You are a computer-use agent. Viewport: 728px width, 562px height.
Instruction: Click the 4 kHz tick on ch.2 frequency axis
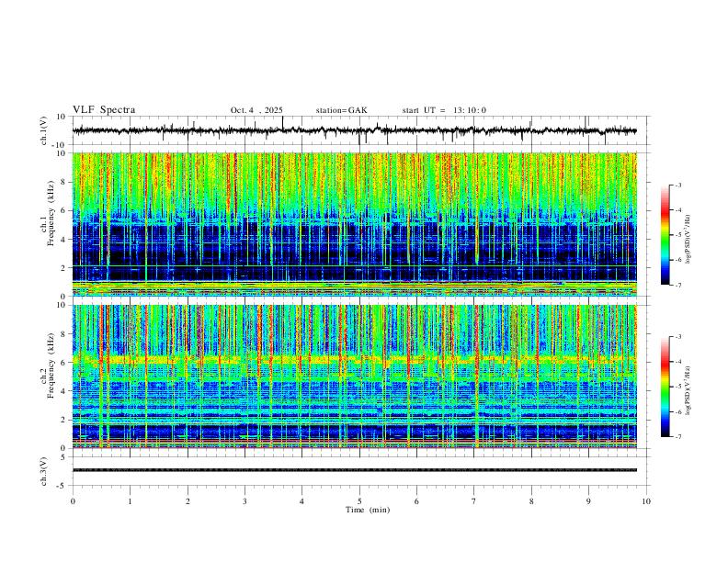coord(64,391)
